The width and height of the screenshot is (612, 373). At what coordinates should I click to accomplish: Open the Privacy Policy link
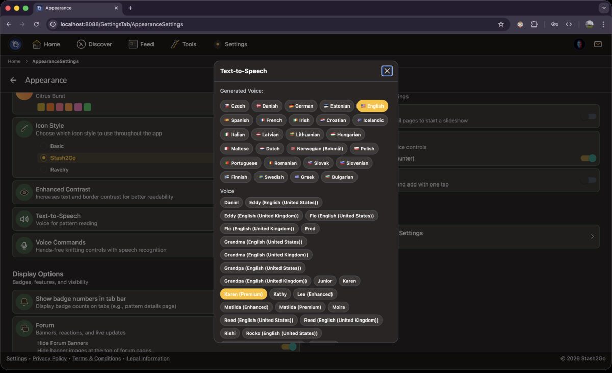49,358
